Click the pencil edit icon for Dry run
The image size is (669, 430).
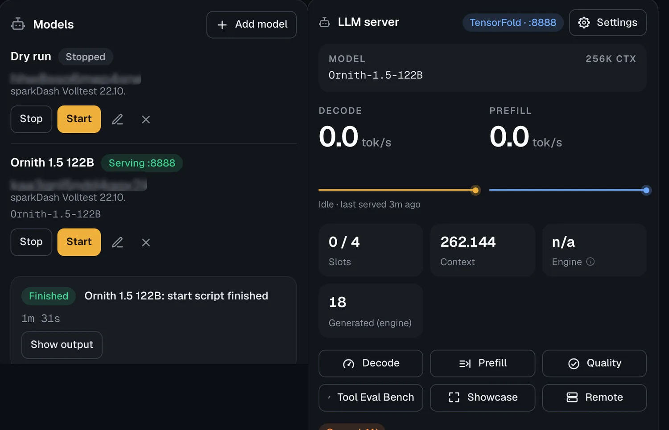point(117,119)
